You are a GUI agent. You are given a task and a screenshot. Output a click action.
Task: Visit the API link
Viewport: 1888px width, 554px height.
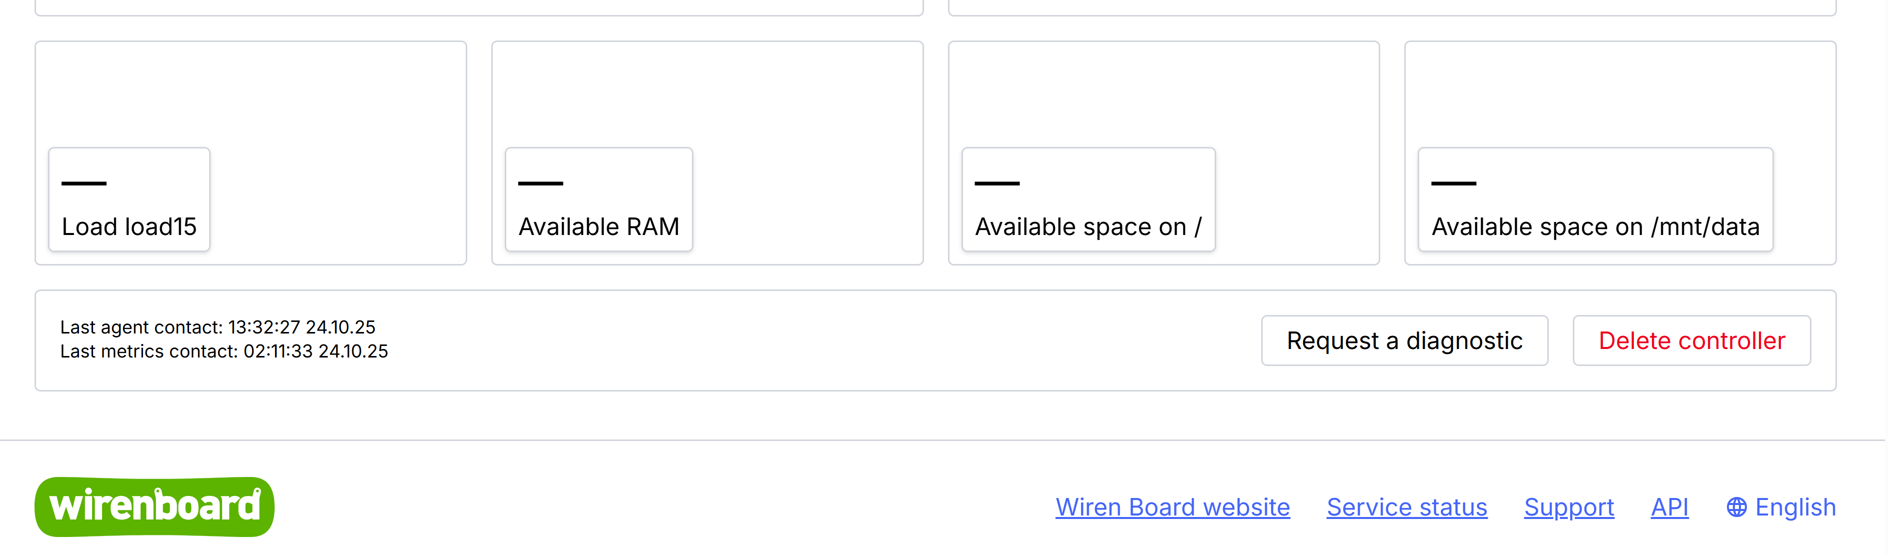tap(1669, 507)
